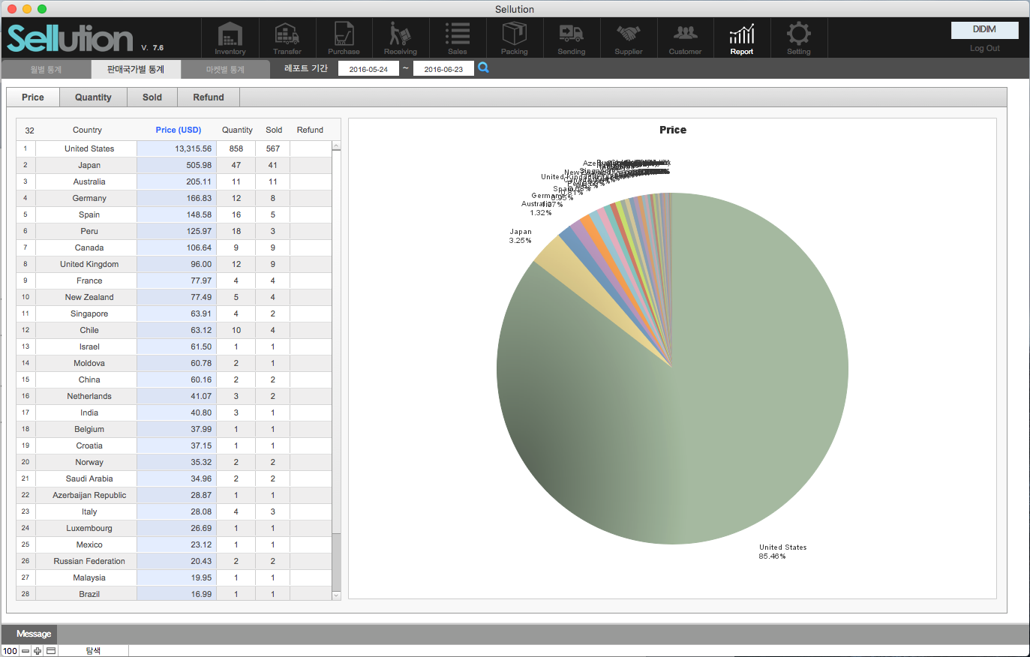
Task: Select the Refund chart tab
Action: [x=209, y=97]
